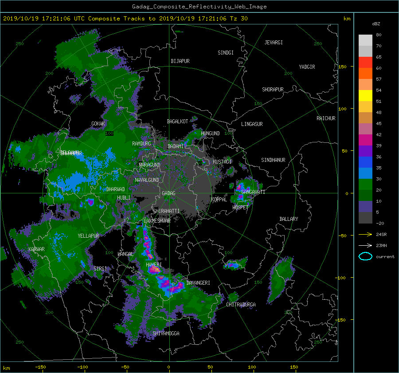Select the SHIVAMOGGA label

(x=166, y=334)
